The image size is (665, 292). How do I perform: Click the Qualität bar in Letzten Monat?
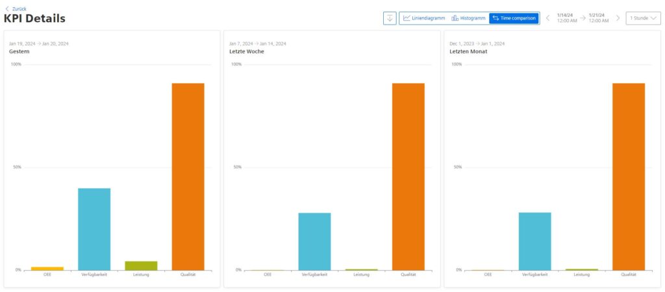pos(628,176)
